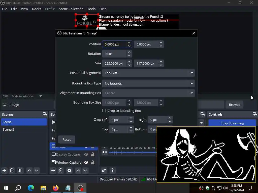Undock the Scenes panel
The image size is (258, 193).
click(x=45, y=114)
